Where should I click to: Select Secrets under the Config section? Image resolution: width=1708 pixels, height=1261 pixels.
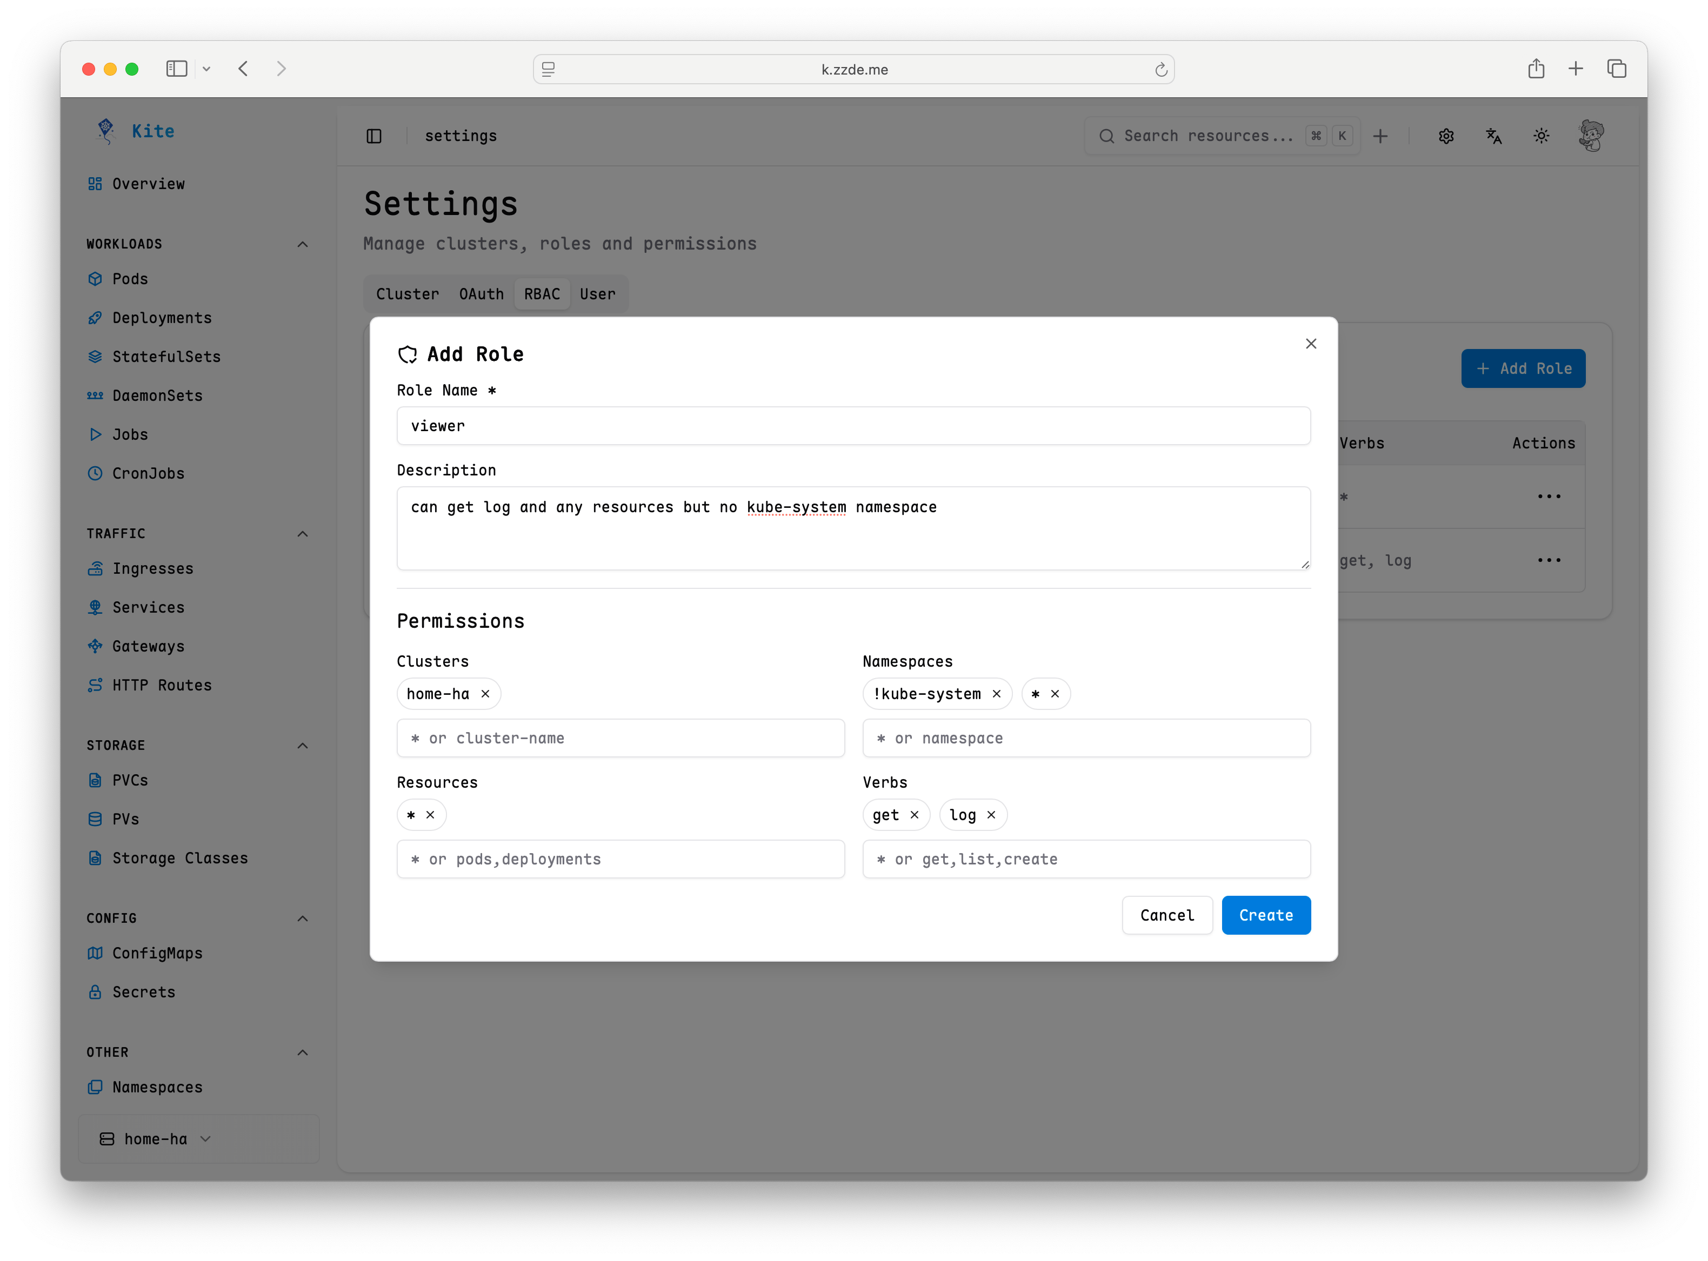click(x=143, y=991)
